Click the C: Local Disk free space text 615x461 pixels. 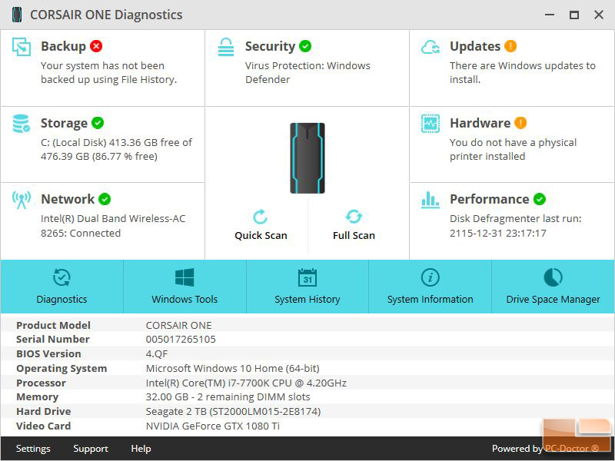click(117, 149)
